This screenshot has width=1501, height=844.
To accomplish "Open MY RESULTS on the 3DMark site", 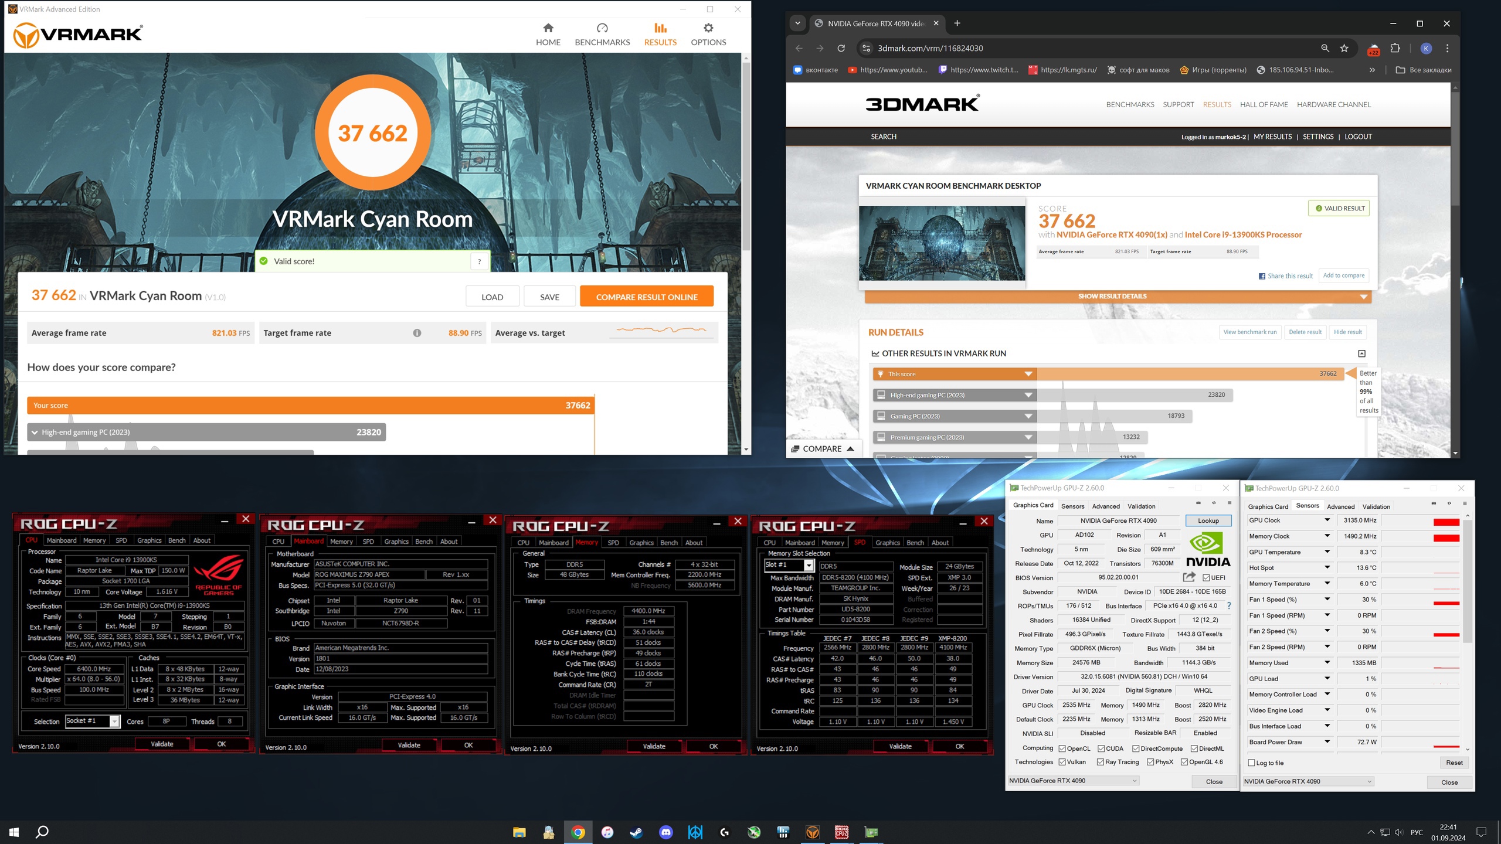I will (x=1272, y=137).
